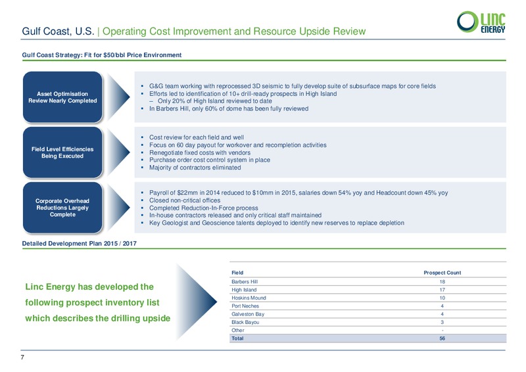This screenshot has height=372, width=526.
Task: Click green text 'Linc Energy has developed the'
Action: click(89, 287)
